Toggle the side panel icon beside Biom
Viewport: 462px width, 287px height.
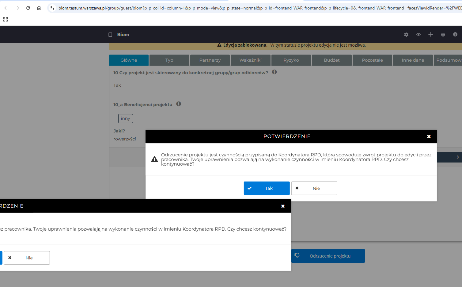(110, 35)
